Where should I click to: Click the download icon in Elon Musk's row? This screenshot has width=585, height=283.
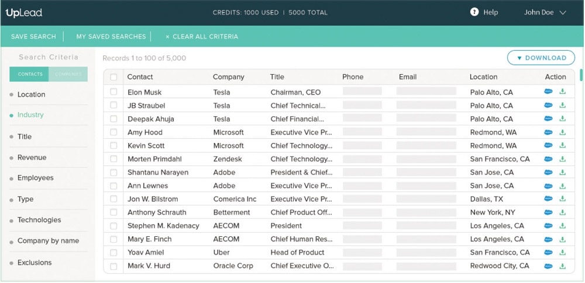562,92
